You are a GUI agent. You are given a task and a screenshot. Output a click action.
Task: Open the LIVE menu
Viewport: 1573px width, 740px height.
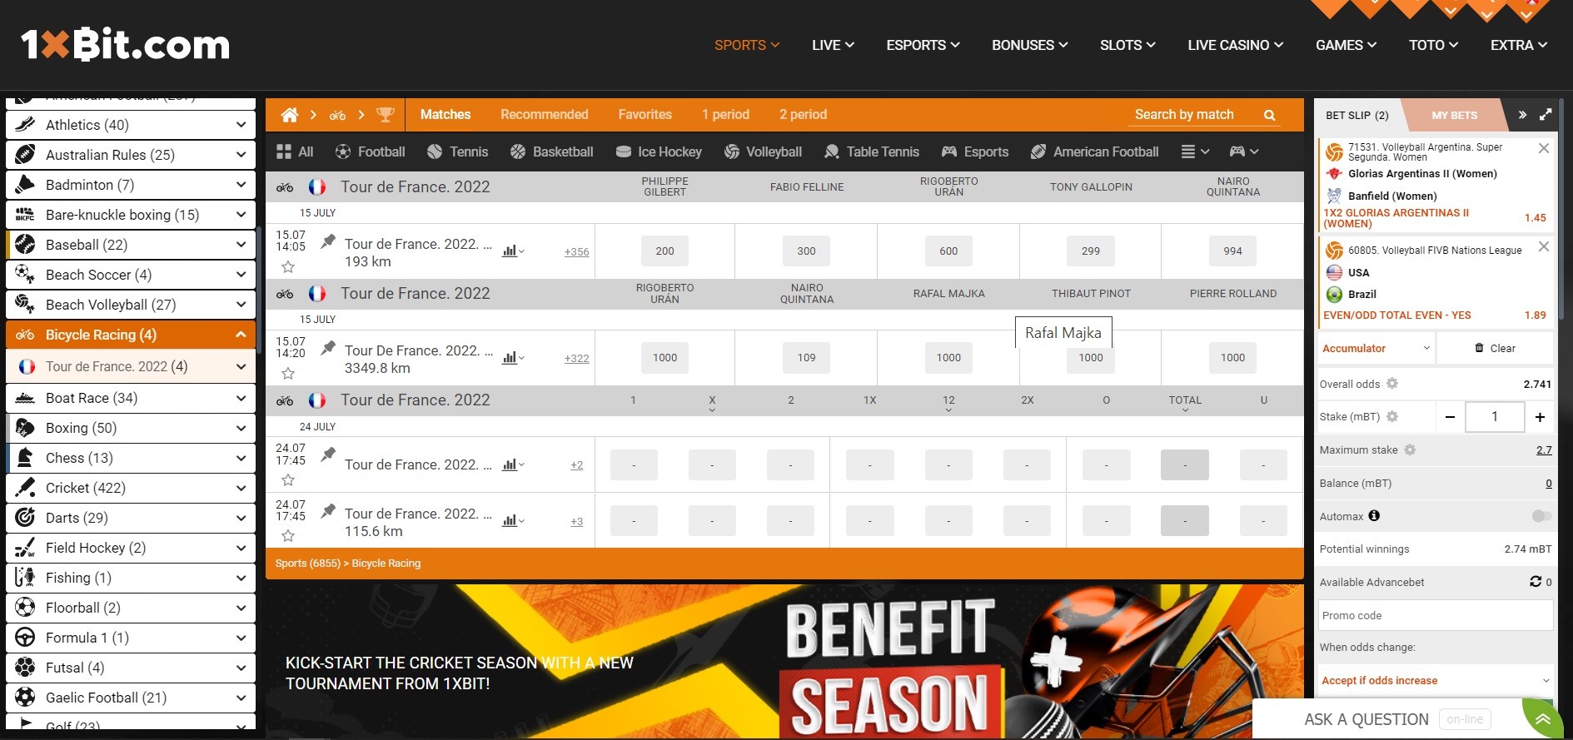[x=833, y=45]
